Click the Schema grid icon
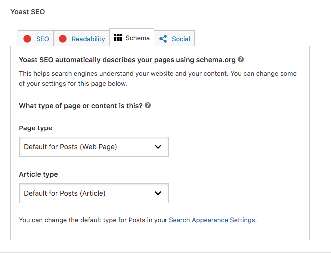The image size is (331, 253). (x=118, y=38)
